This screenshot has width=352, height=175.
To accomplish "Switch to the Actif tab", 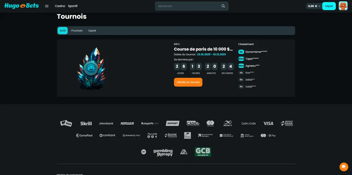I will tap(63, 31).
